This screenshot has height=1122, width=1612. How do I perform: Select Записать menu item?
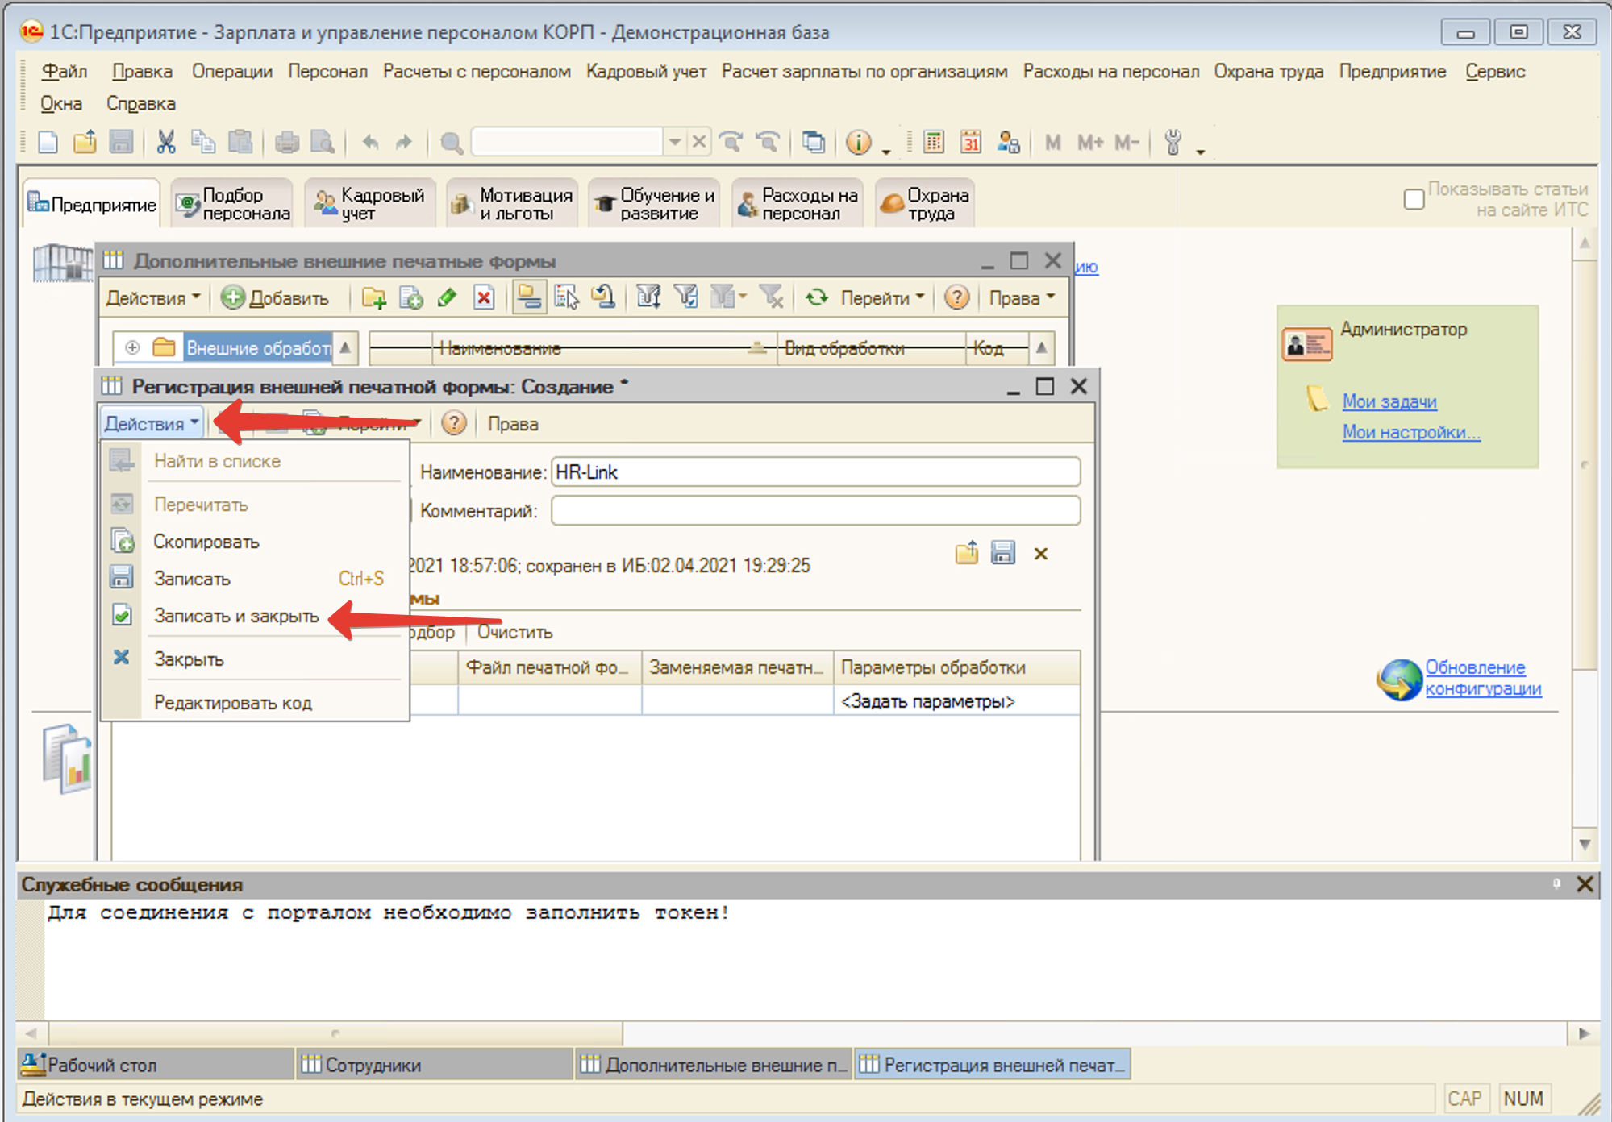pos(192,579)
